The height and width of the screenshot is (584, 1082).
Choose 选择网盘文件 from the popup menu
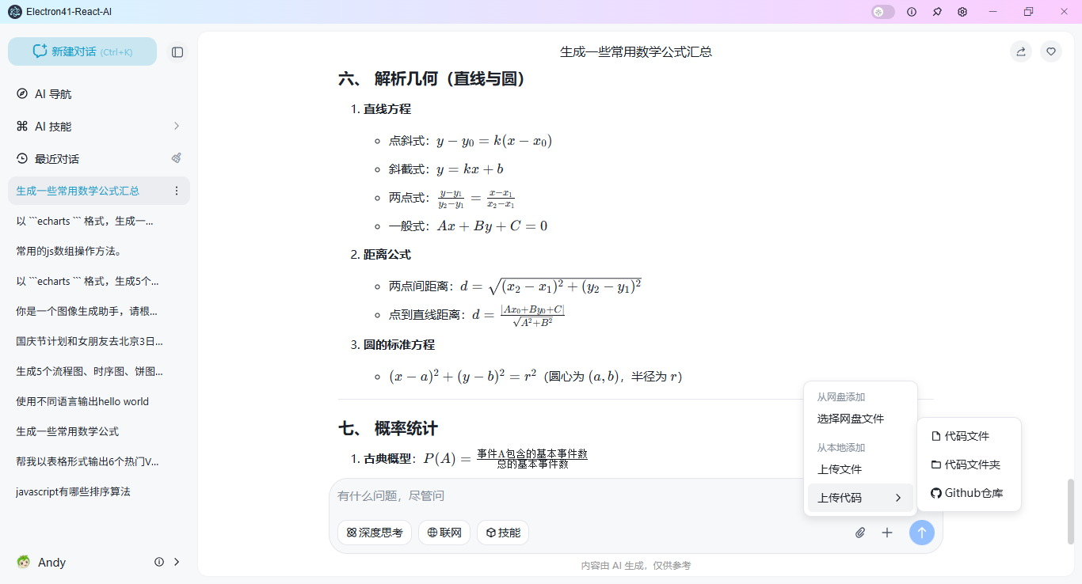[x=860, y=419]
